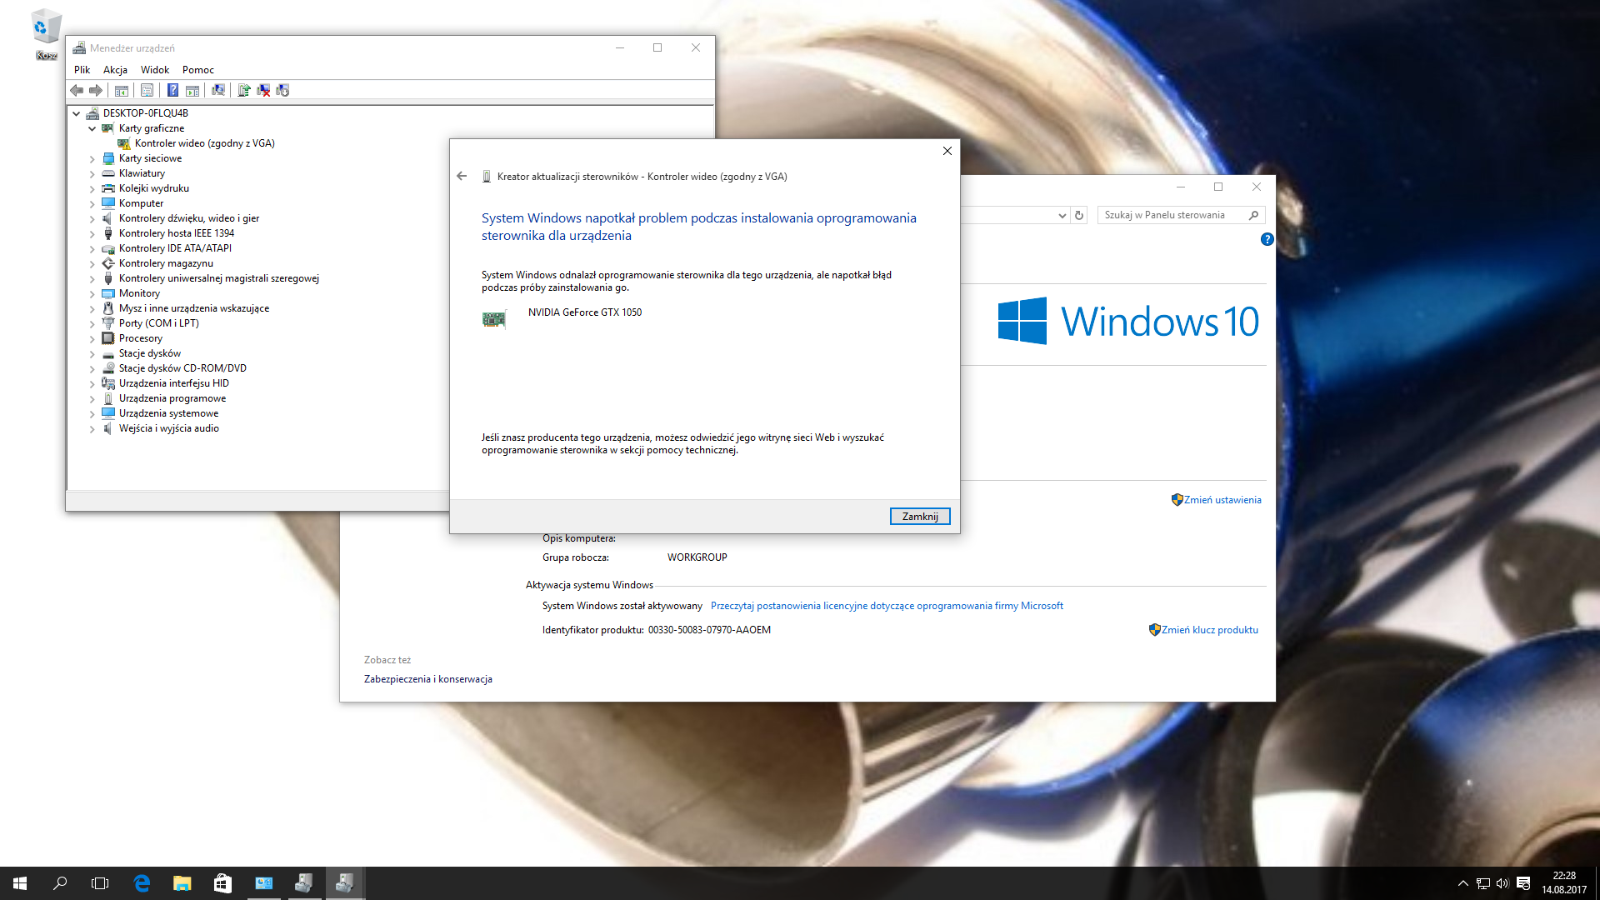Toggle the action pane toolbar icon
This screenshot has width=1600, height=900.
click(192, 90)
